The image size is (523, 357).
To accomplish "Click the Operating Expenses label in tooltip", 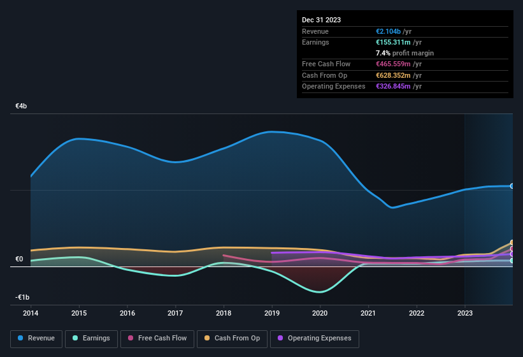I will (334, 86).
